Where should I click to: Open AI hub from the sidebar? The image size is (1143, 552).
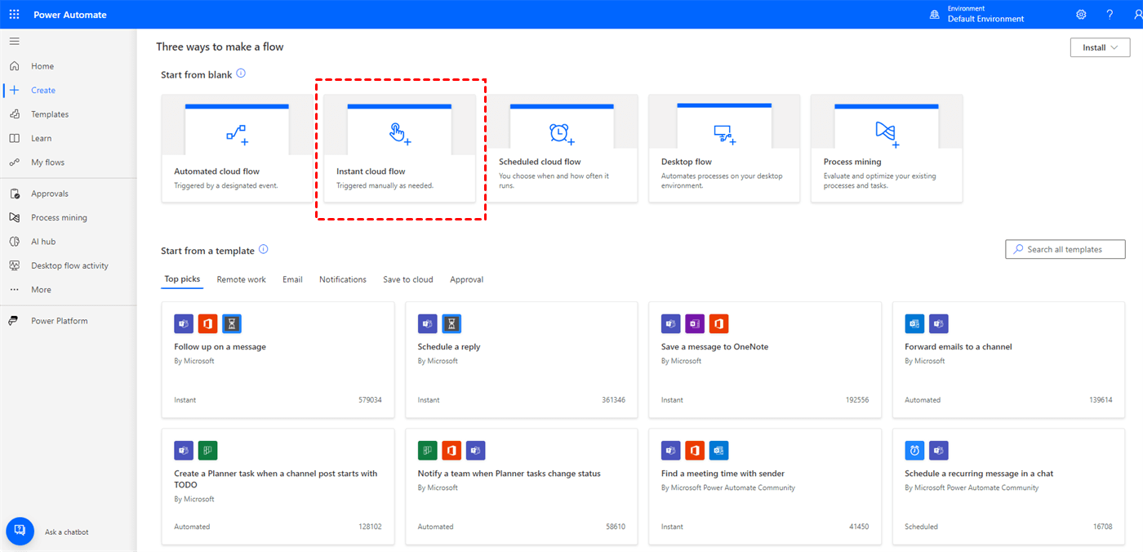tap(42, 242)
